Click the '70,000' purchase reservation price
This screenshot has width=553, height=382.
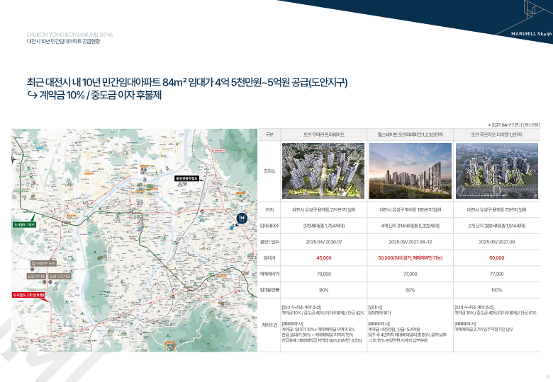(324, 274)
